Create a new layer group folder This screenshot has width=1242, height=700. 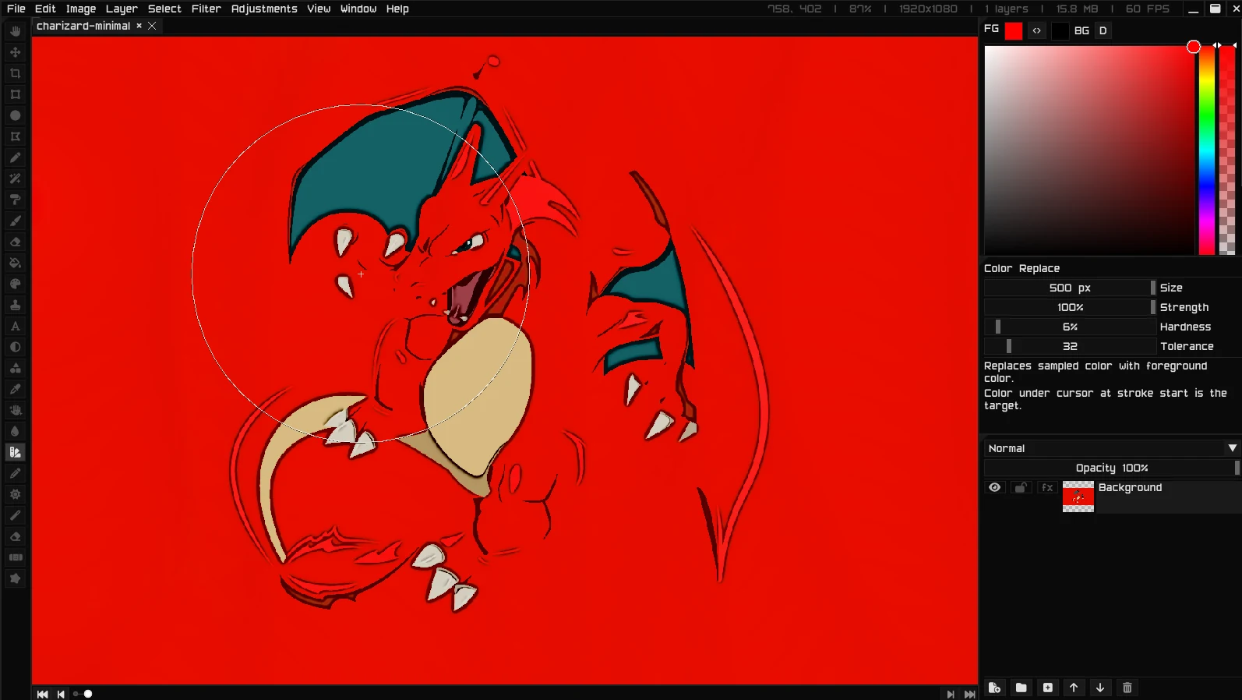[x=1021, y=688]
